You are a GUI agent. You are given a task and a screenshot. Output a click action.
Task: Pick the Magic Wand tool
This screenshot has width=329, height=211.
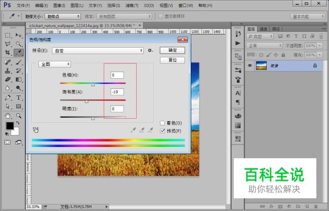[x=19, y=44]
